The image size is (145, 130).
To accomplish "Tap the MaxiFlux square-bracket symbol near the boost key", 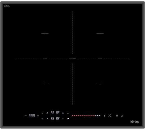I will (x=110, y=116).
